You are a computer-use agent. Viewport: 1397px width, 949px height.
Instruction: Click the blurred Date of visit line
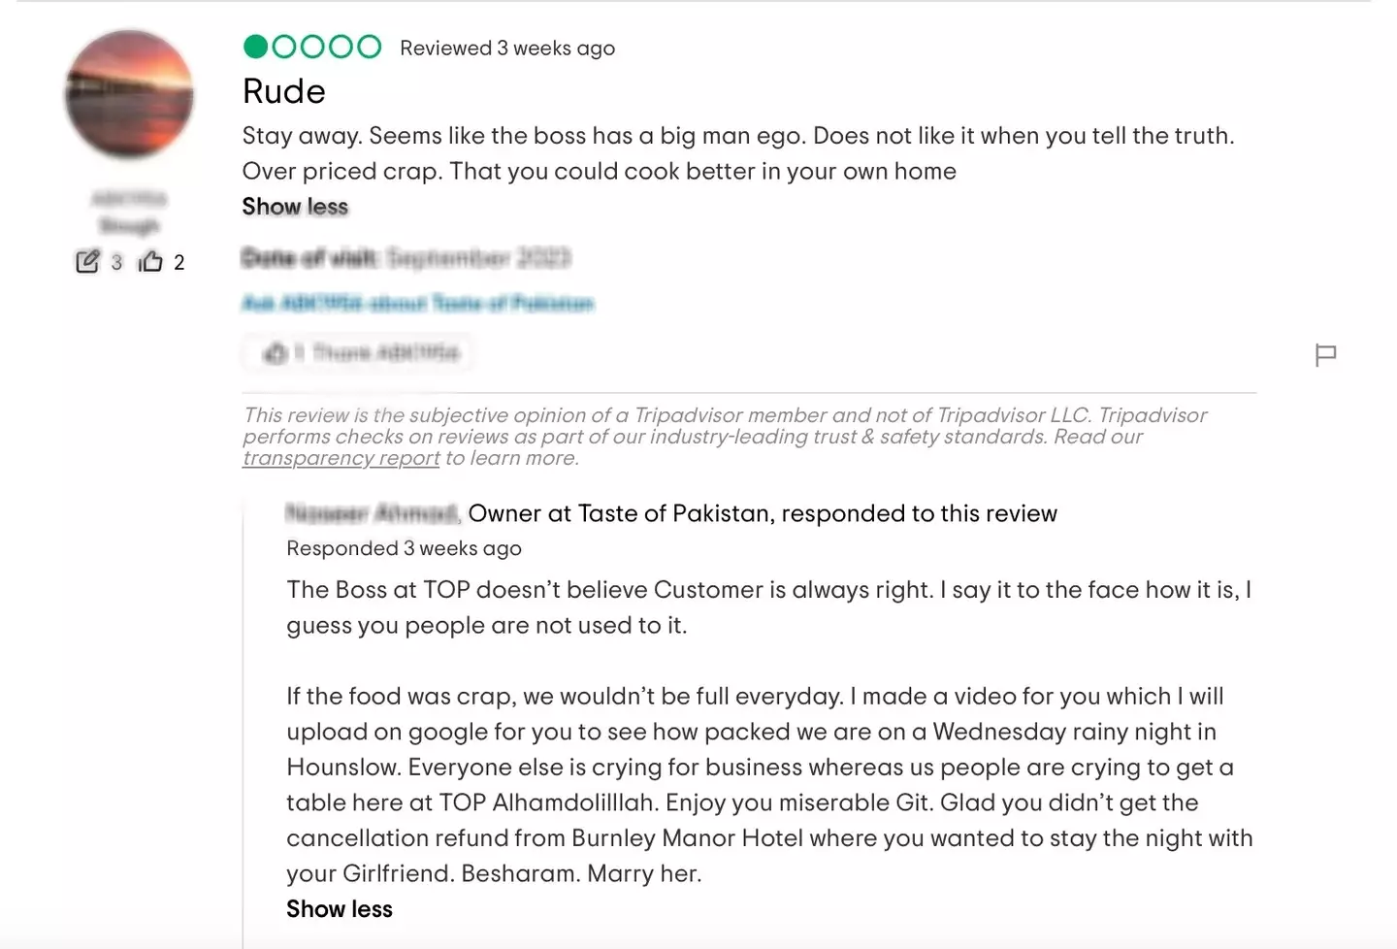pyautogui.click(x=406, y=258)
